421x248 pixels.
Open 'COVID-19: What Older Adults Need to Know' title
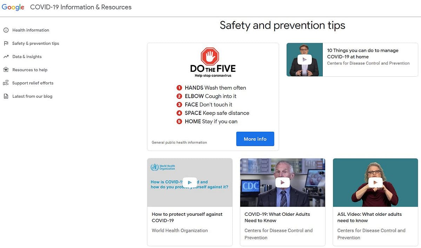pyautogui.click(x=277, y=217)
